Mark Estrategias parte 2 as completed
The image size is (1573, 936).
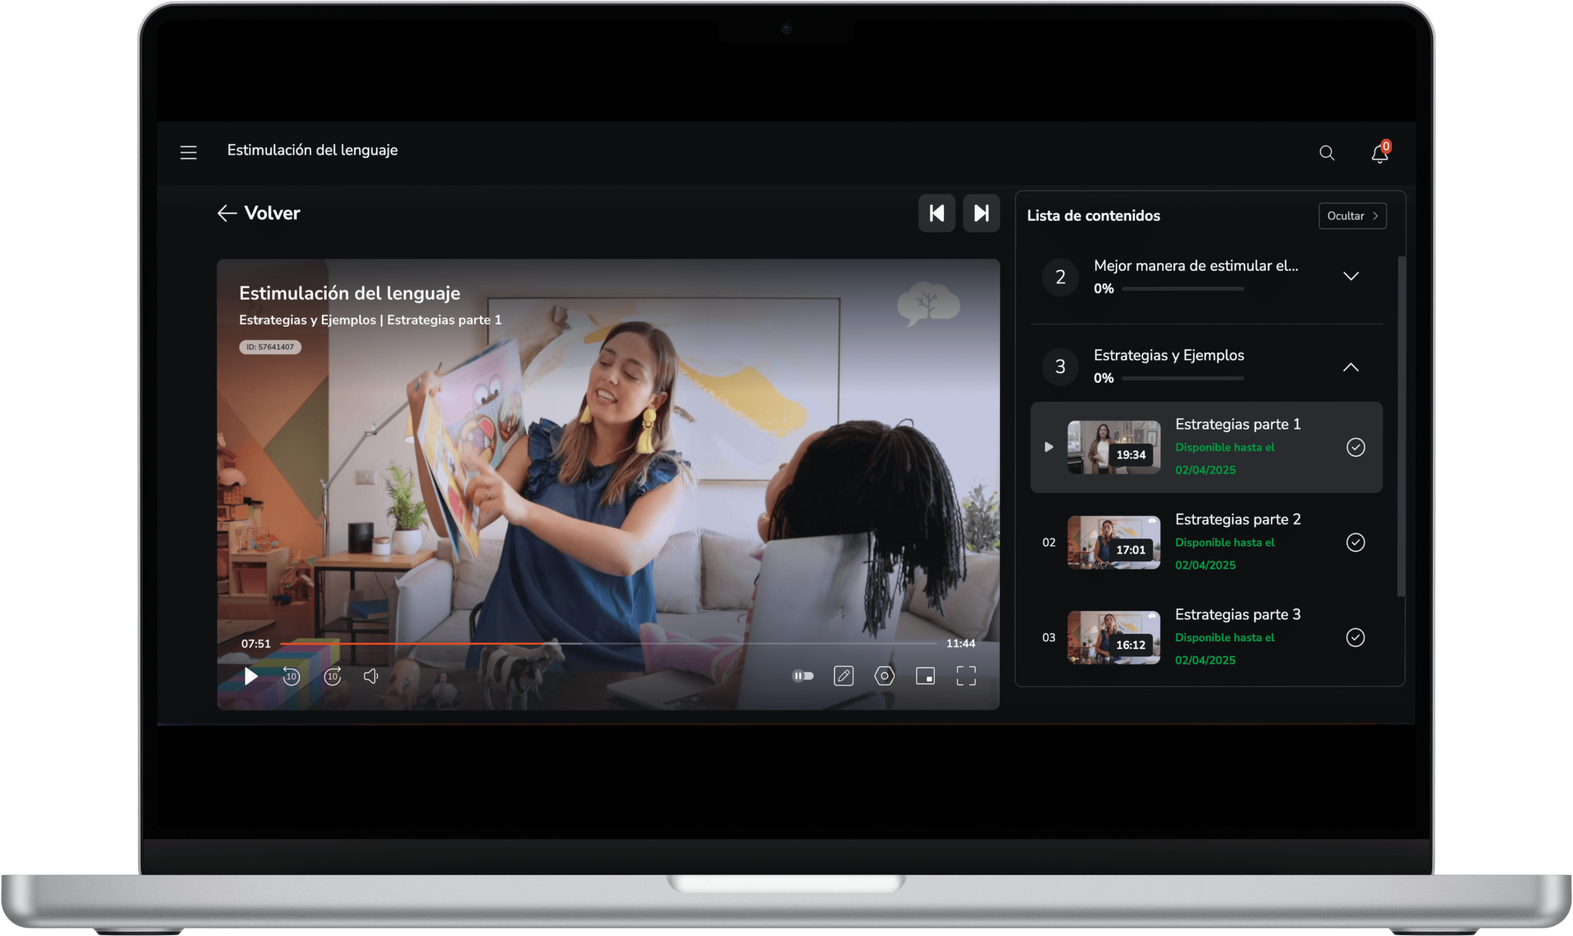pos(1355,542)
